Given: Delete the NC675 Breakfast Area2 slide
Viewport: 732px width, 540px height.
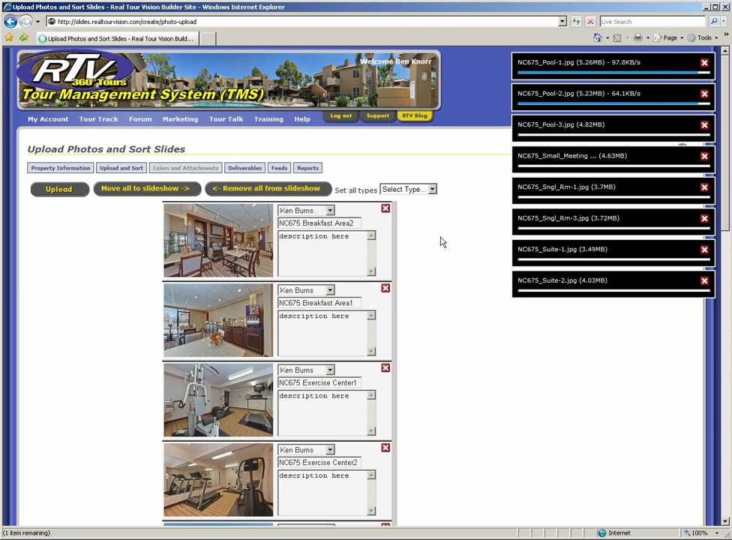Looking at the screenshot, I should click(385, 208).
